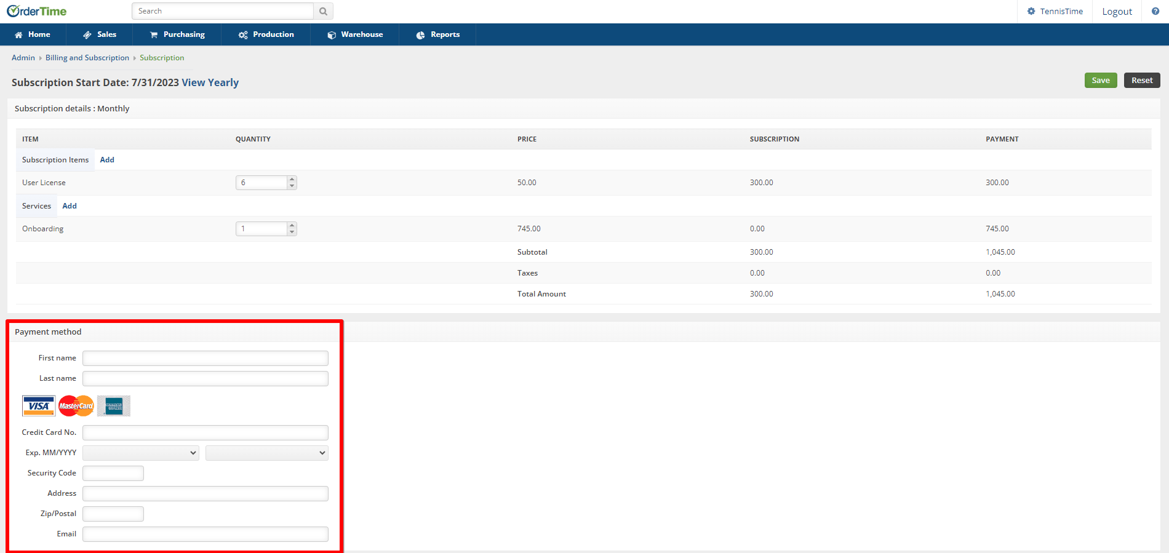Click the Home house icon
The image size is (1169, 553).
pyautogui.click(x=18, y=34)
